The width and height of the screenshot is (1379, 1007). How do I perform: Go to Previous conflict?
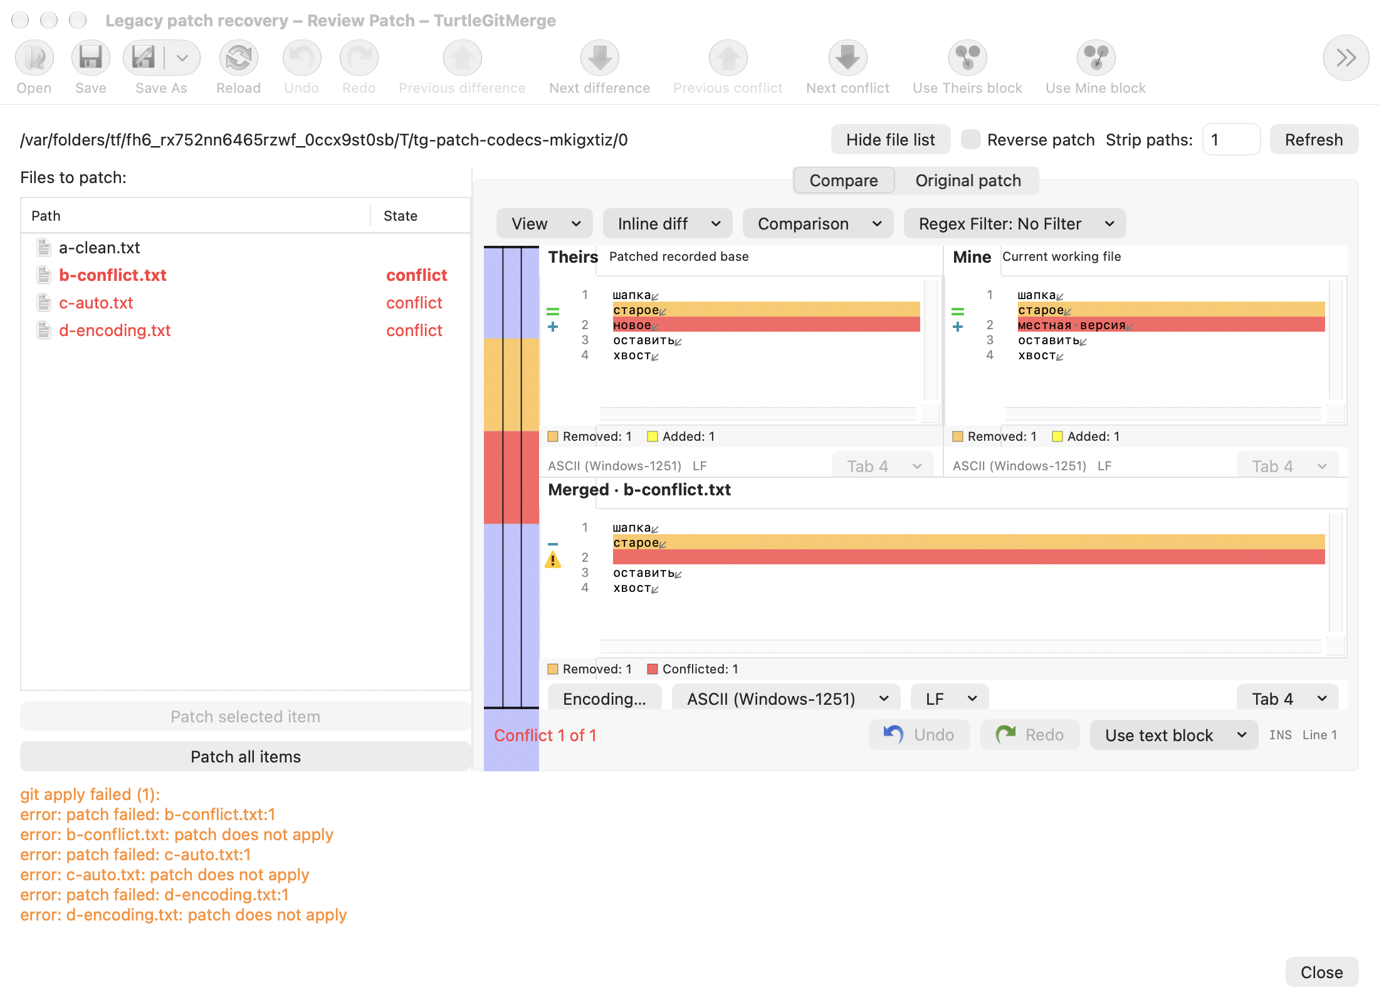728,58
